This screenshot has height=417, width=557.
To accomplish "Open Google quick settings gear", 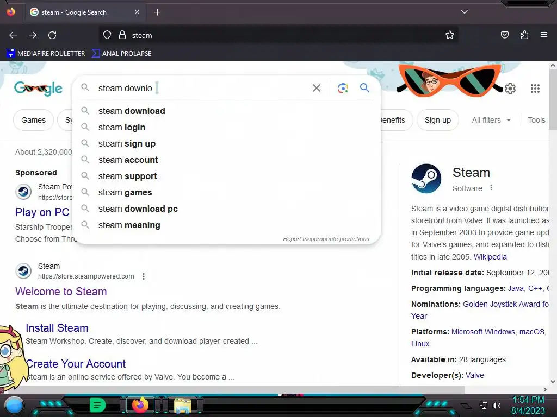I will pos(510,89).
